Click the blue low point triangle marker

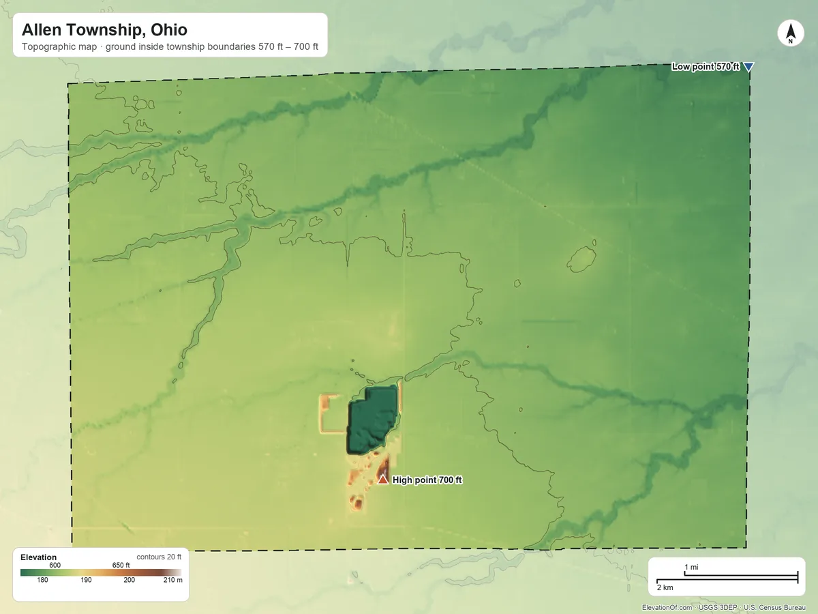[x=748, y=67]
